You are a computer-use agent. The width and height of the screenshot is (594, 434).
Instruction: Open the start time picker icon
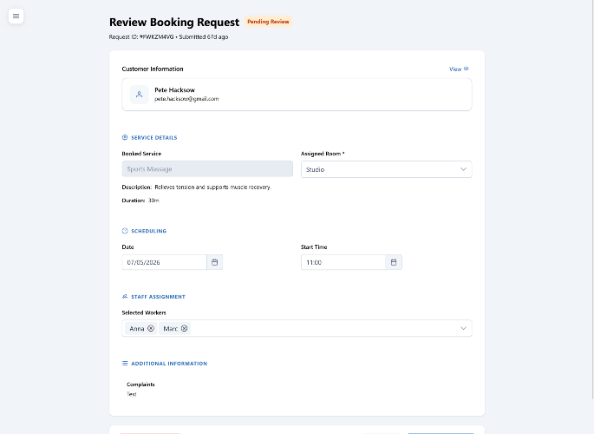coord(394,262)
